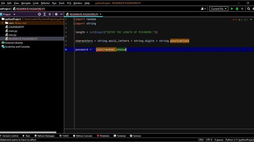Select REGENRATE PASSWORD.PY in project tree
The image size is (254, 142).
[x=23, y=39]
